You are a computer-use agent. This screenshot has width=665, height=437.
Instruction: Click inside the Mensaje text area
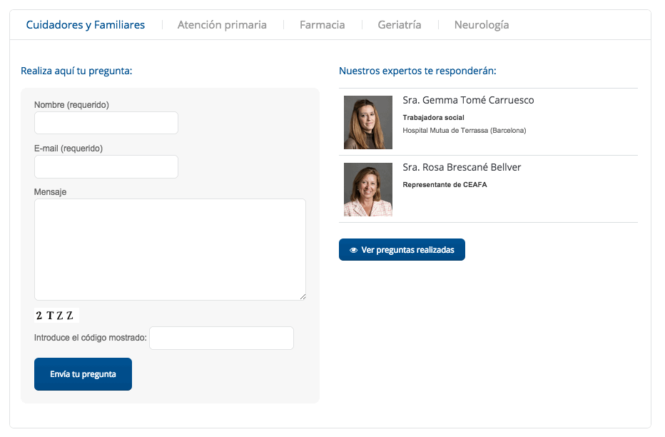click(x=170, y=249)
